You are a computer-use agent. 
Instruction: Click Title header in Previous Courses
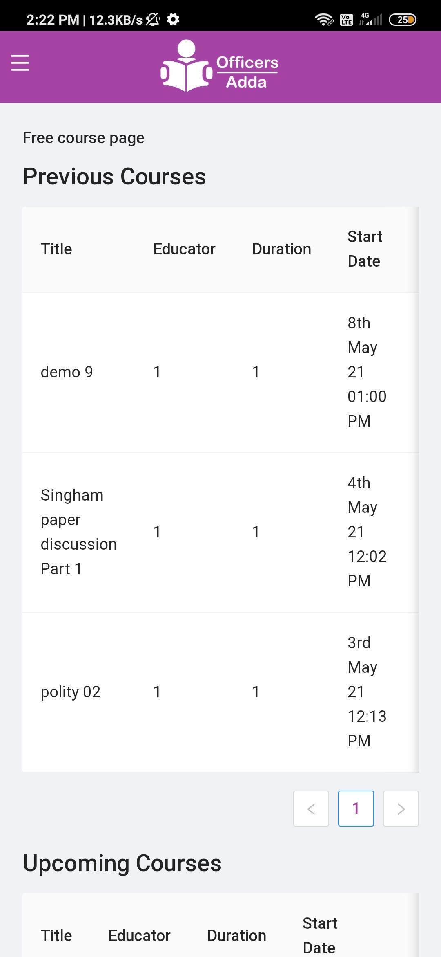click(x=56, y=249)
